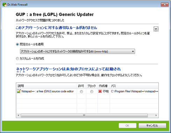This screenshot has height=133, width=171.
Task: Click the 許可 column header
Action: (81, 86)
